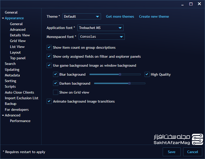The image size is (205, 159).
Task: Click the Create new theme link
Action: (x=154, y=16)
